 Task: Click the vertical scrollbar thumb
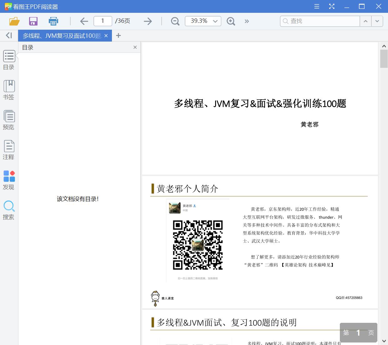[x=384, y=58]
